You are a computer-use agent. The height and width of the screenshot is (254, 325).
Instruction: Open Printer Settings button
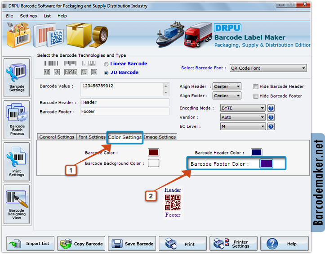pos(233,243)
